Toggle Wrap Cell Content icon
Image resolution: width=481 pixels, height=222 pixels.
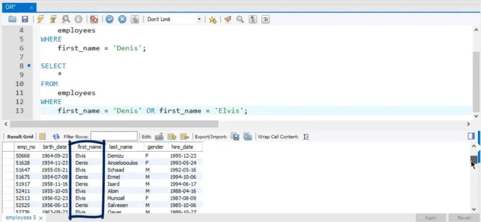pos(305,137)
